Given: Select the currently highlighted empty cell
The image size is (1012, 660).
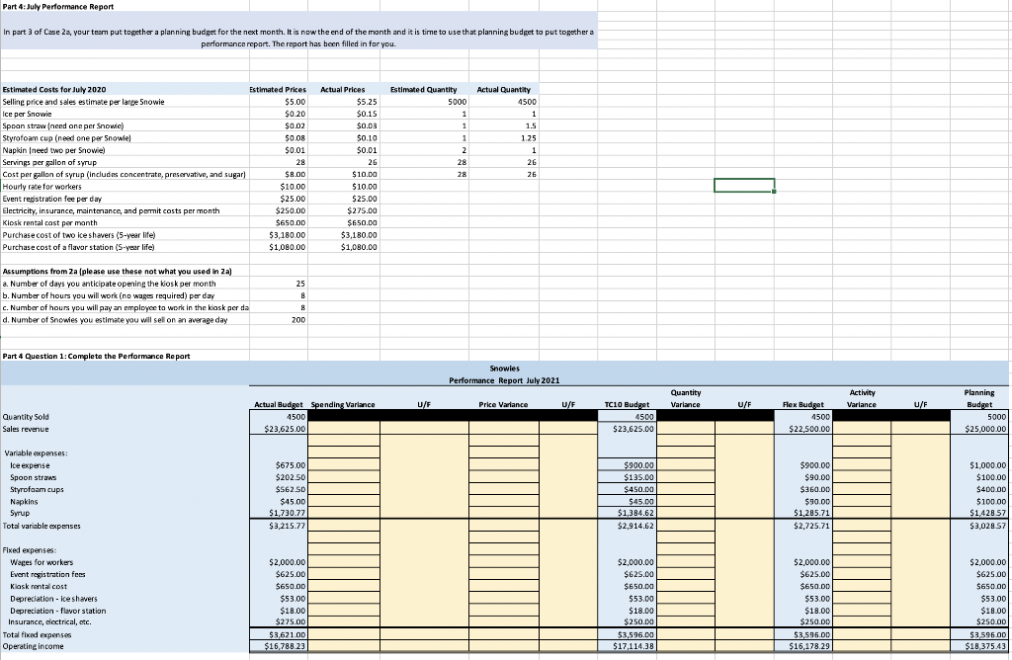Looking at the screenshot, I should [743, 186].
